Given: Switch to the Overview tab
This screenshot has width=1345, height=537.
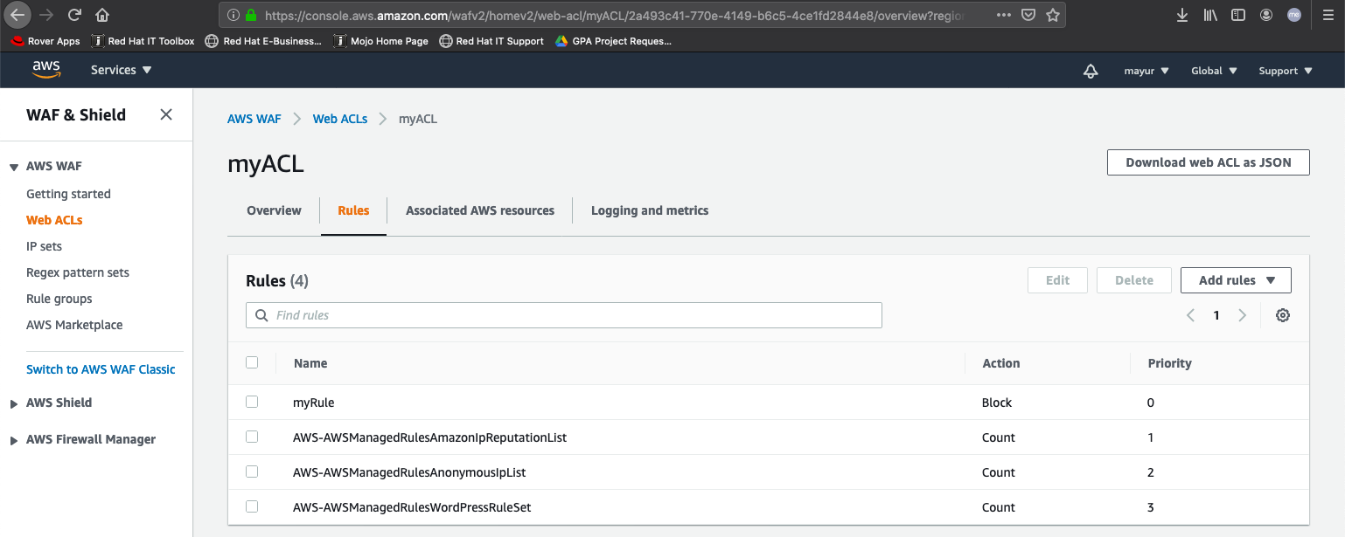Looking at the screenshot, I should [274, 210].
